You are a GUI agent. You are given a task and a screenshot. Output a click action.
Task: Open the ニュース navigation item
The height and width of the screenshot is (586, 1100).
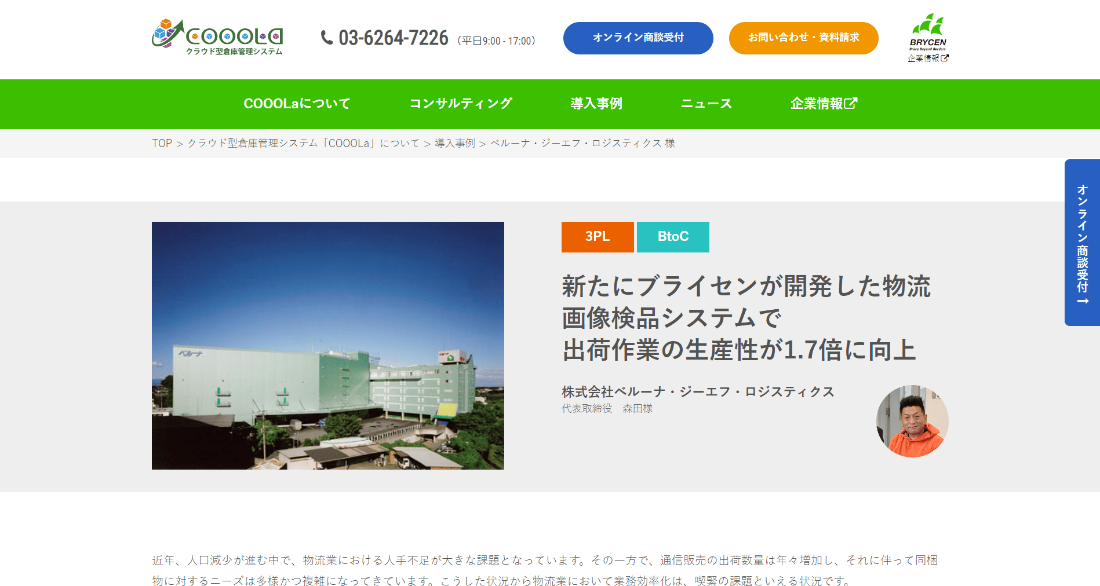[x=706, y=104]
